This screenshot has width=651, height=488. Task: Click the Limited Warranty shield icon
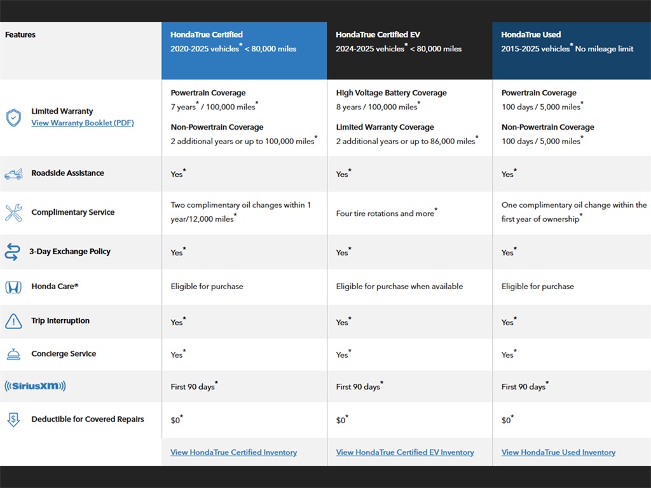[x=13, y=118]
